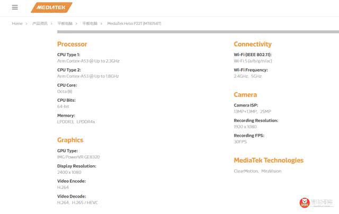The height and width of the screenshot is (214, 339).
Task: Open the second 平板电脑 breadcrumb after it
Action: coord(90,23)
